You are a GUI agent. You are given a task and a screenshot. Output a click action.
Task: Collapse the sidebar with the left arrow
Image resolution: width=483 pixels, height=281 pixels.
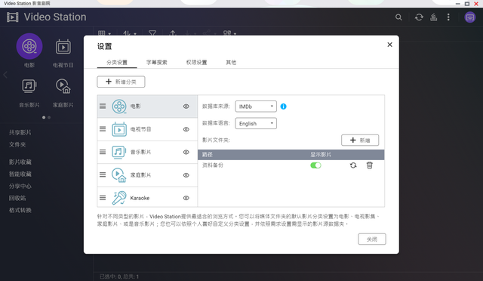[5, 75]
